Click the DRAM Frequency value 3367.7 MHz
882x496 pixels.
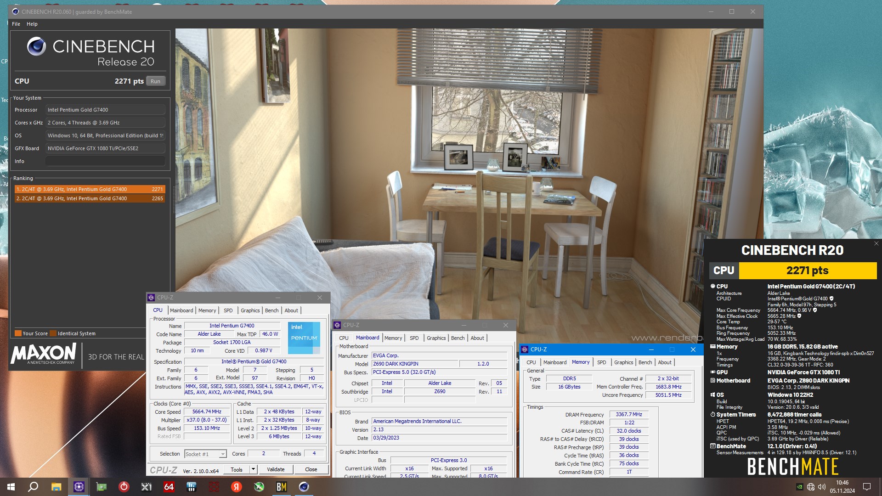click(629, 414)
